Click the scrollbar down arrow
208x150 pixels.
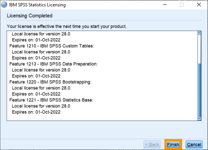point(199,118)
